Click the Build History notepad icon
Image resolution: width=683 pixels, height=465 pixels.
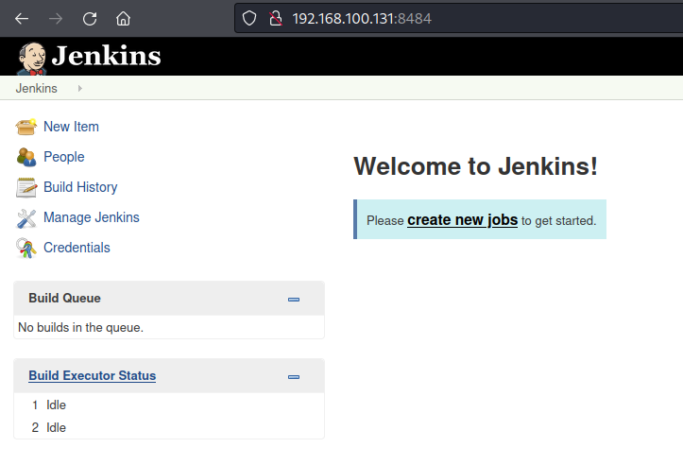click(x=26, y=187)
